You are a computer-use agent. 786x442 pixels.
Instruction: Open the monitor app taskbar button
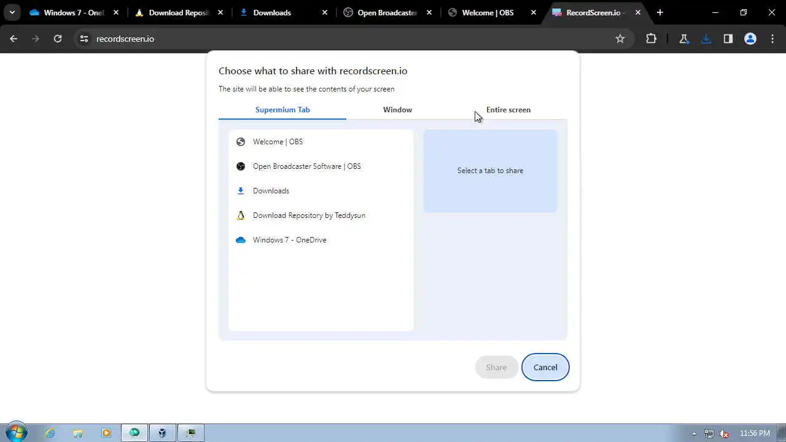(191, 433)
